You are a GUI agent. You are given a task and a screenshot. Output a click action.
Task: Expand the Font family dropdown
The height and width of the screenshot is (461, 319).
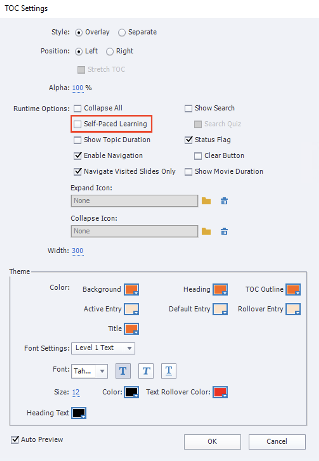coord(101,371)
